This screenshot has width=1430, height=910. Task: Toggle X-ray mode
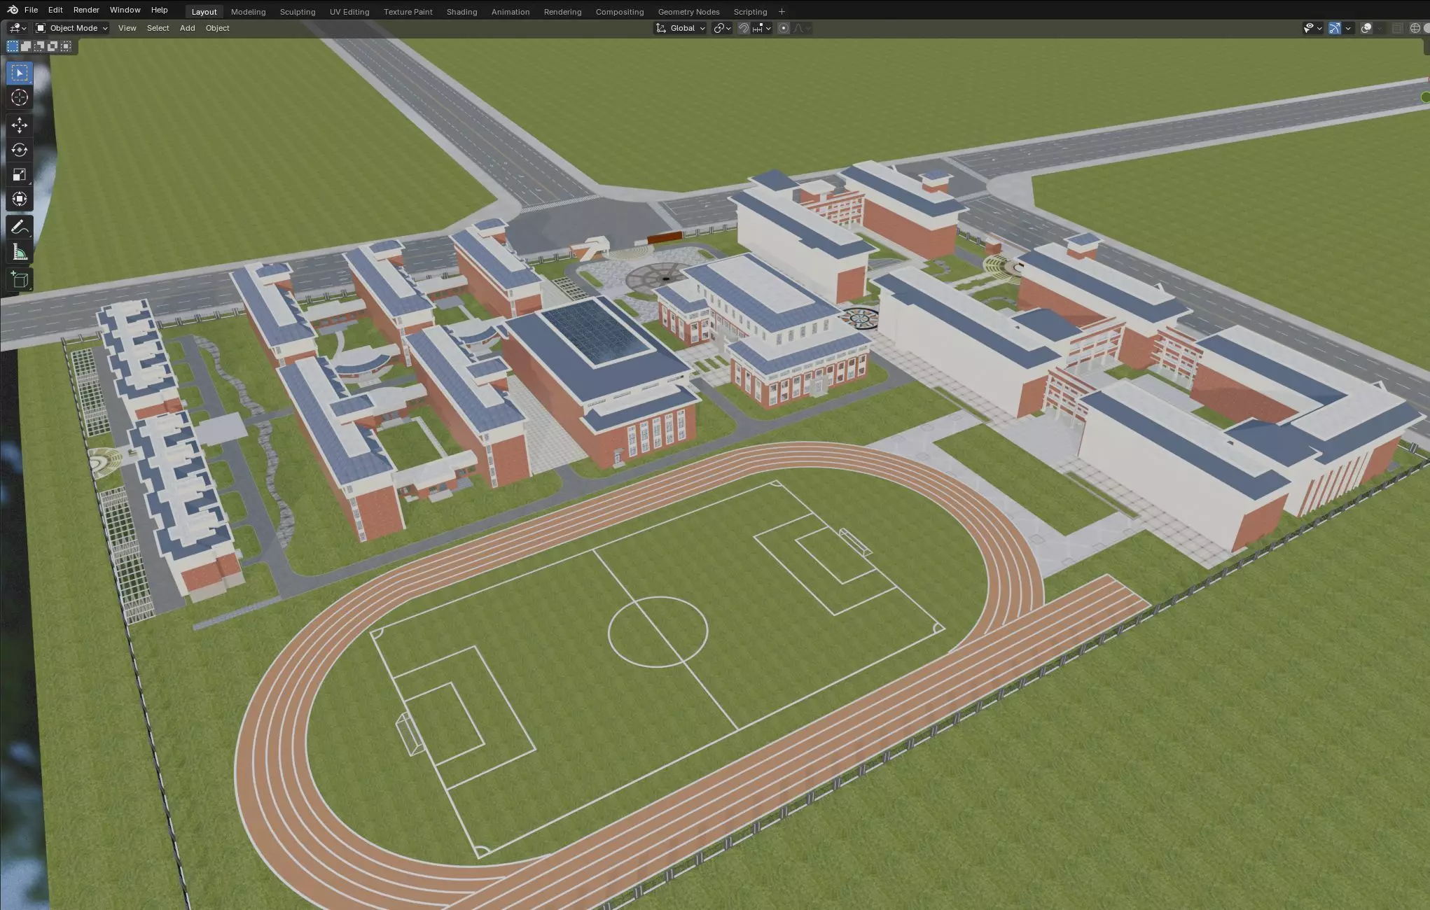[x=1397, y=28]
